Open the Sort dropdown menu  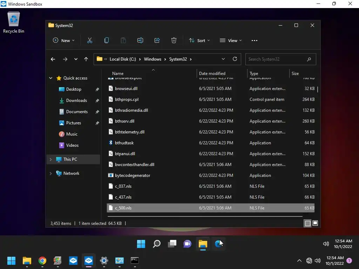coord(199,41)
